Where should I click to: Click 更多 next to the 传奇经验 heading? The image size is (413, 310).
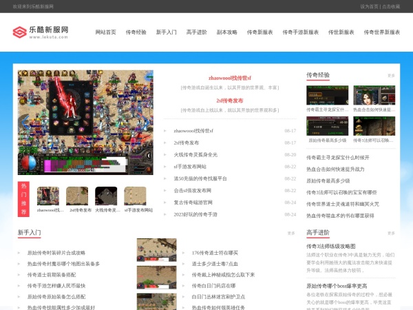tap(391, 76)
